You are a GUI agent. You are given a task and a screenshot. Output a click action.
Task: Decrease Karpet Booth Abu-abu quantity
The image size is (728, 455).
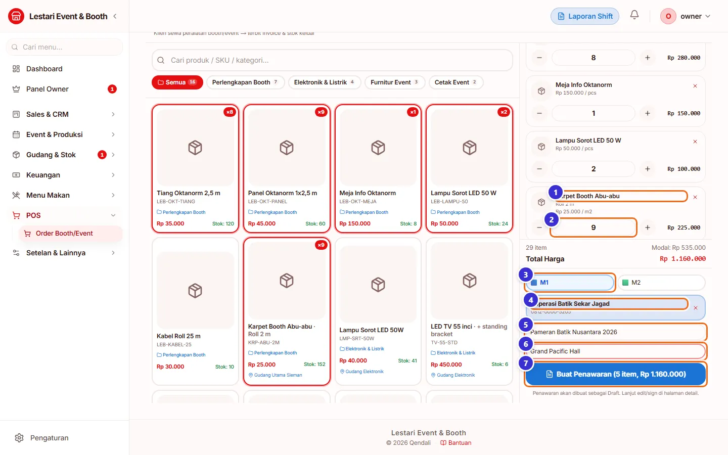coord(539,227)
